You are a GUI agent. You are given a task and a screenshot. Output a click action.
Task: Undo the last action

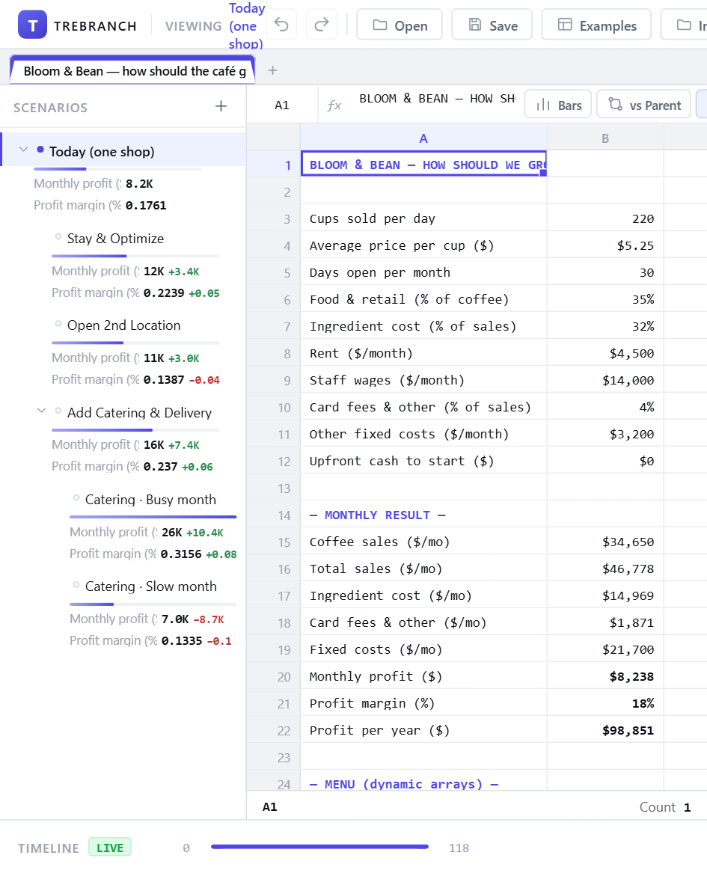point(282,25)
